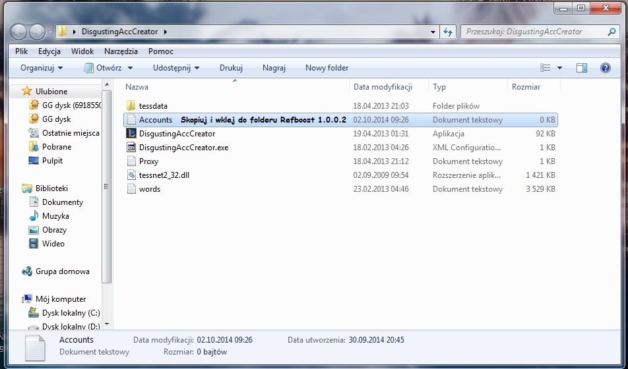Open the view options dropdown arrow
Screen dimensions: 628x369
[559, 68]
